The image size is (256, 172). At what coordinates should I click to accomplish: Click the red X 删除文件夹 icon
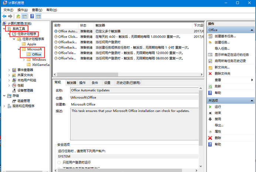(210, 74)
